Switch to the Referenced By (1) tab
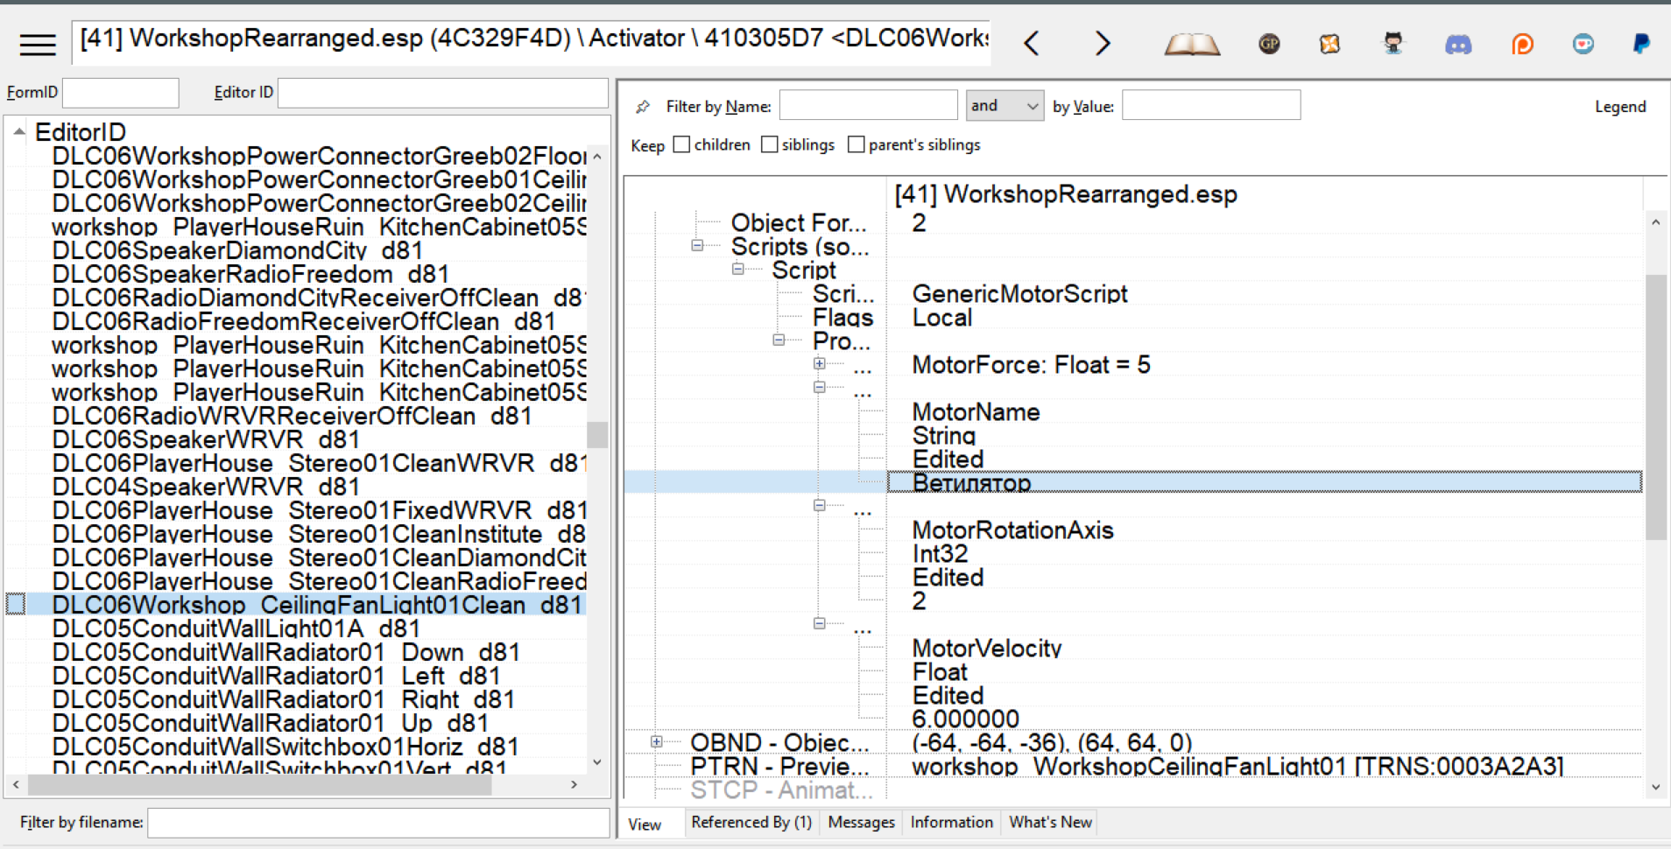 pos(751,822)
